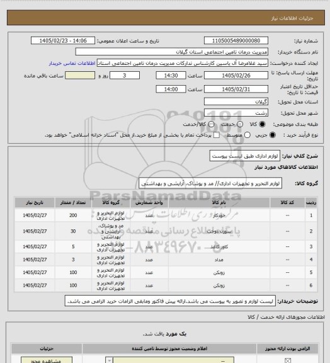
Task: Click the گروه کالا field
Action: coord(210,183)
